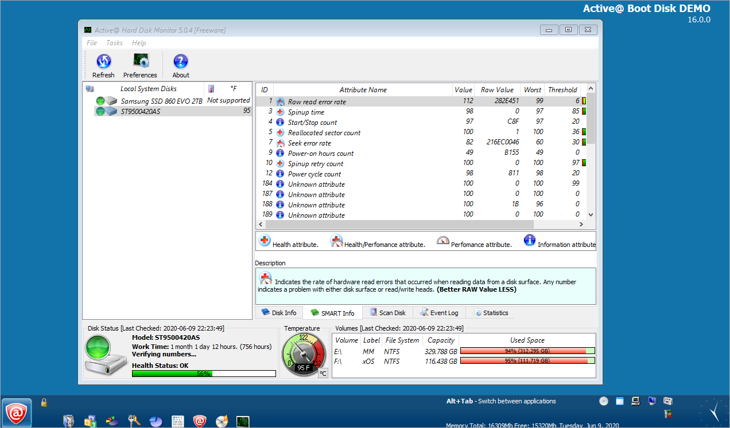This screenshot has height=428, width=730.
Task: Click the F:\ volume used space bar
Action: pos(527,361)
